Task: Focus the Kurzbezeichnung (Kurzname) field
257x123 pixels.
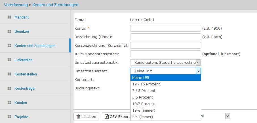Action: pos(166,45)
